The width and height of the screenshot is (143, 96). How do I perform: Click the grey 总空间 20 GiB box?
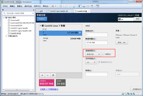point(61,83)
